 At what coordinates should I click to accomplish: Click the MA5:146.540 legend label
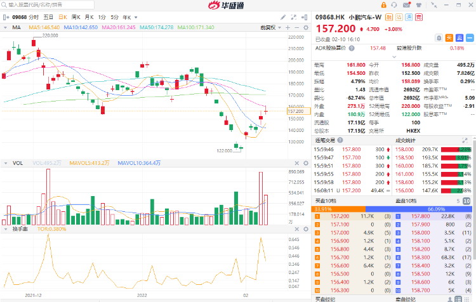(44, 28)
